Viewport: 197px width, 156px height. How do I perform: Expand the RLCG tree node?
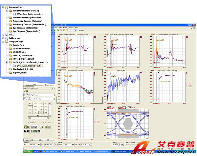(x=3, y=34)
